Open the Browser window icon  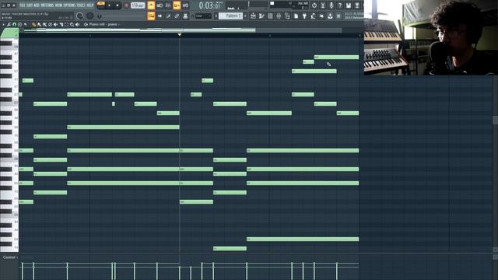(287, 16)
